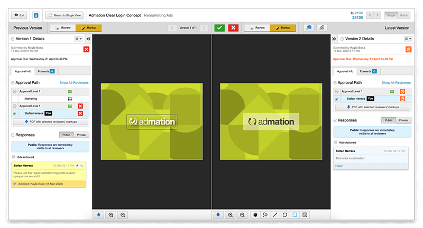Zoom out on the previous version image
The image size is (423, 228).
[x=123, y=215]
